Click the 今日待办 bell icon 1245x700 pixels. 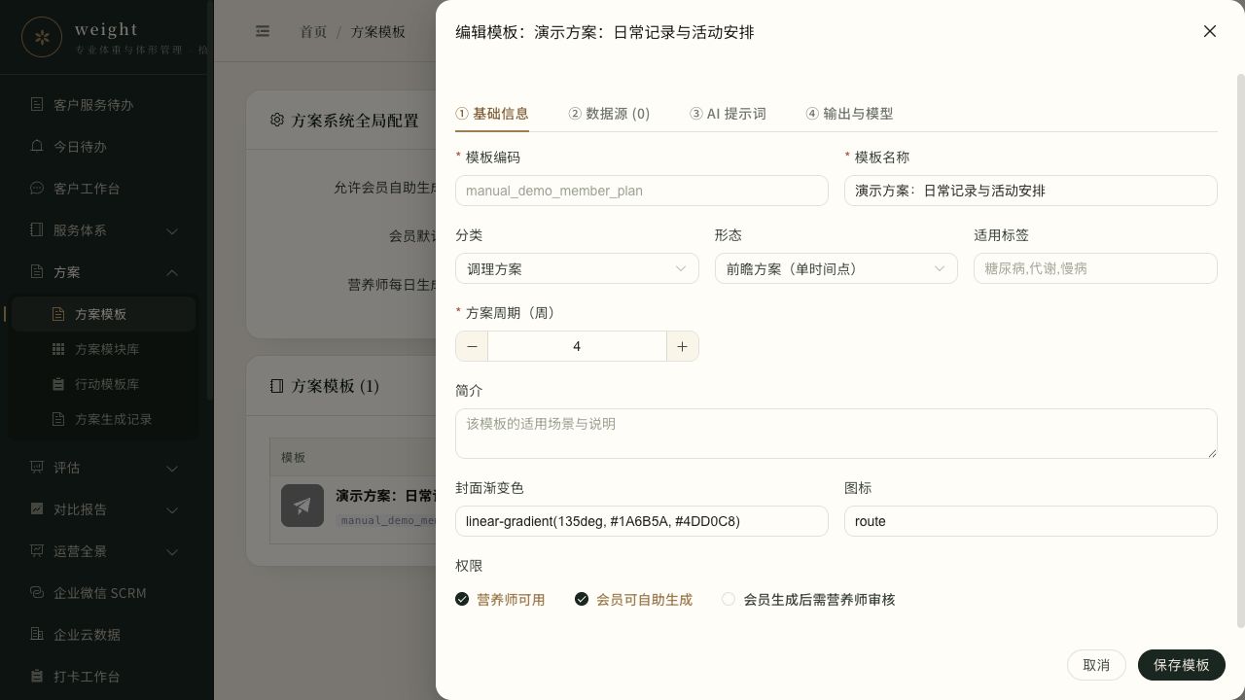pyautogui.click(x=37, y=146)
